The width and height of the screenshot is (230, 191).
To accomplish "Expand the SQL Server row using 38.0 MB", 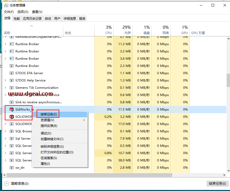I will (x=5, y=160).
